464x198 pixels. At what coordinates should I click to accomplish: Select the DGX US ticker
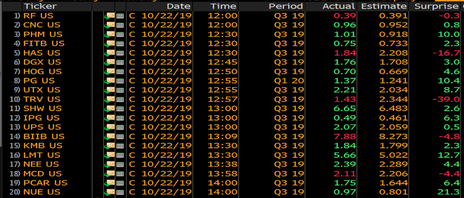tap(42, 62)
